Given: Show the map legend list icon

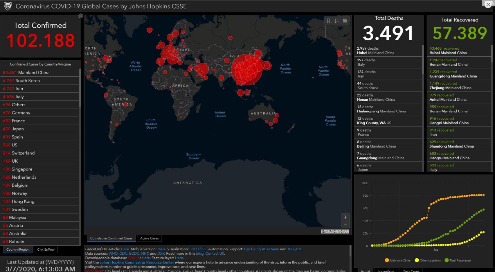Looking at the screenshot, I should coord(337,21).
